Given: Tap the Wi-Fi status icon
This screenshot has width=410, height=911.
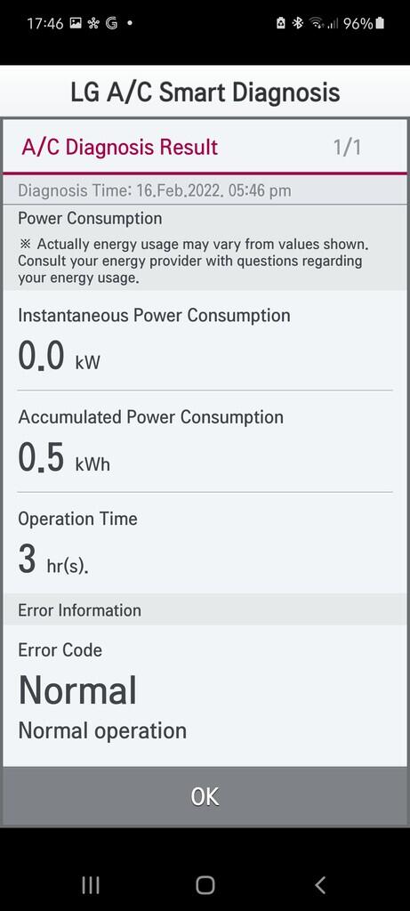Looking at the screenshot, I should pos(317,23).
